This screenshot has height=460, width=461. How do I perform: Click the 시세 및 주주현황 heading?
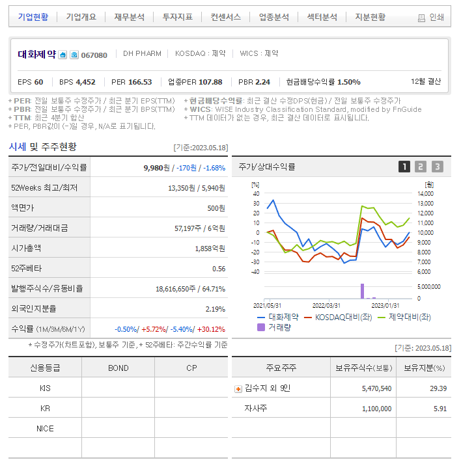tap(42, 146)
